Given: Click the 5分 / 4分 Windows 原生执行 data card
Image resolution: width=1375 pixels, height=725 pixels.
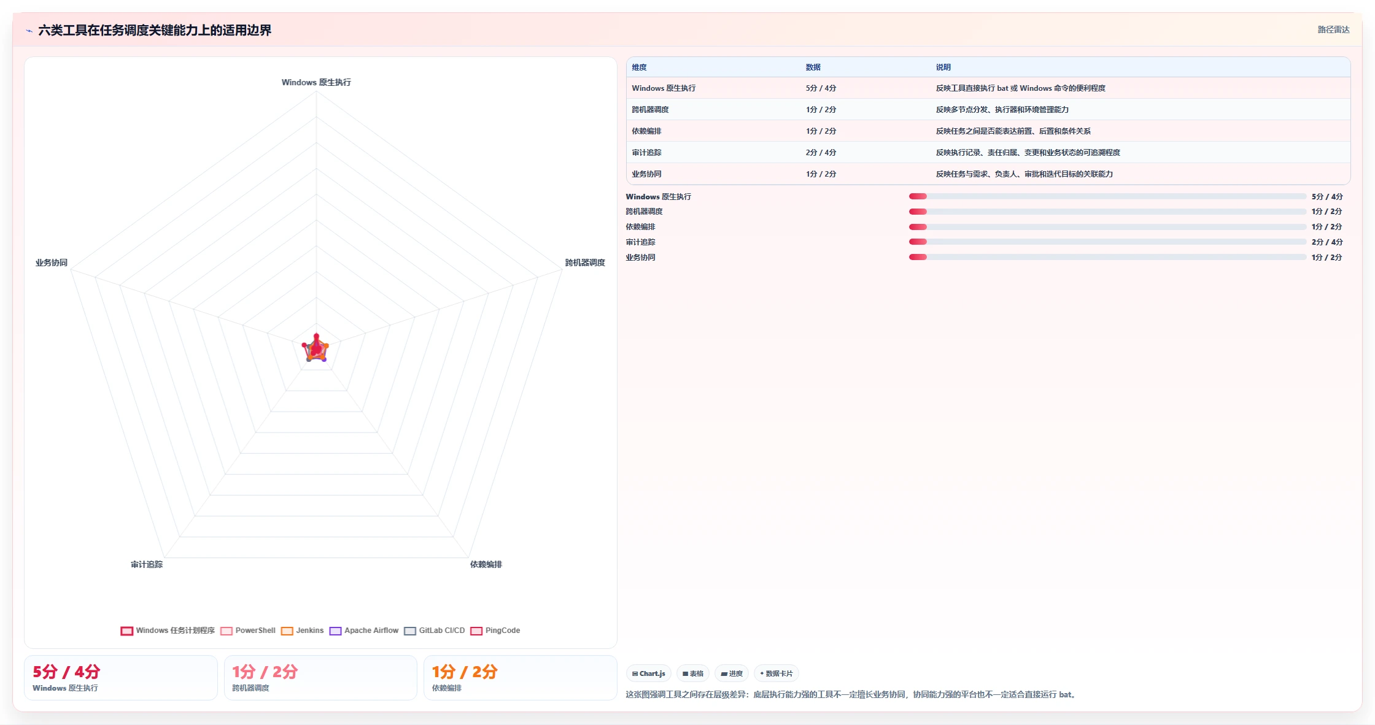Looking at the screenshot, I should [x=121, y=678].
